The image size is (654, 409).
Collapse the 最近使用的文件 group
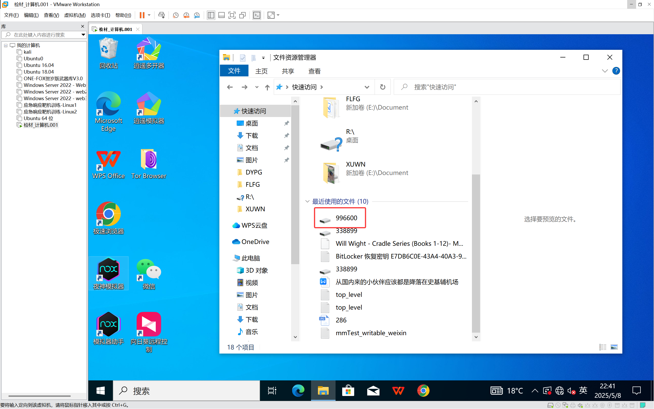point(307,201)
